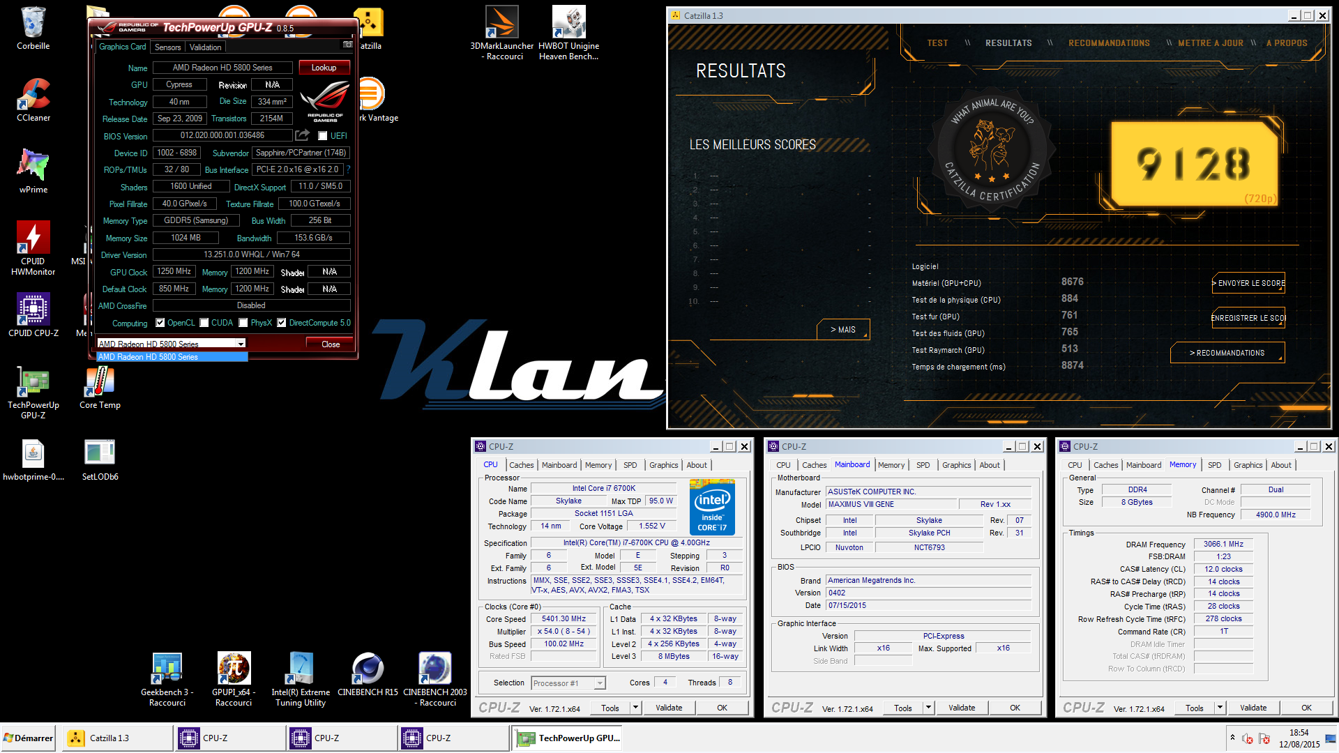Open Tools dropdown arrow in Mainboard window

pos(928,708)
